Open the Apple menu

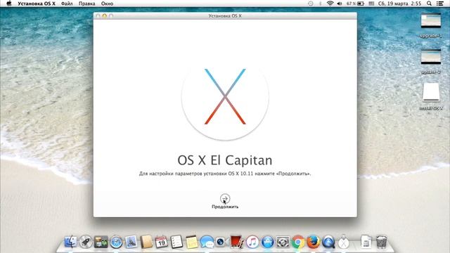coord(9,4)
